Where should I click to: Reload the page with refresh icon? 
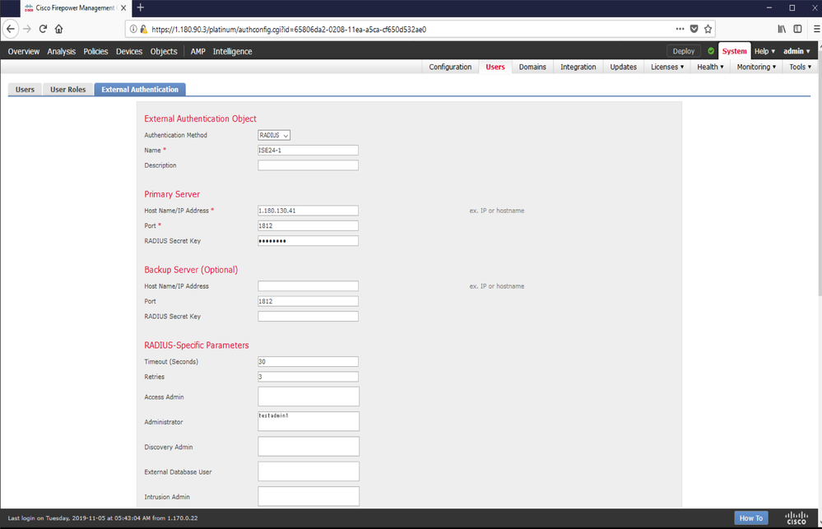click(x=43, y=29)
